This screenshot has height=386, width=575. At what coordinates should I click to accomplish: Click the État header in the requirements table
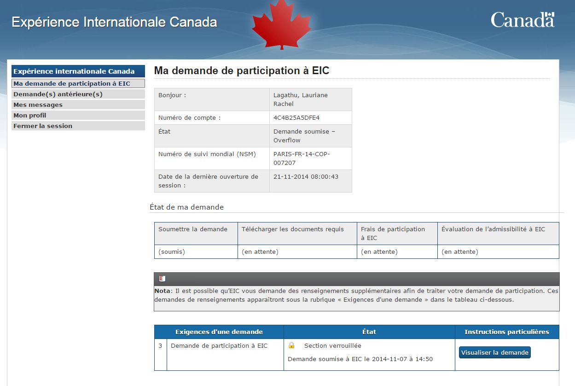(x=369, y=332)
